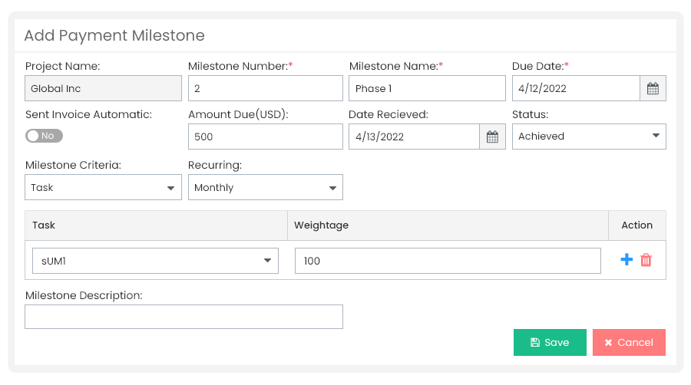
Task: Click the Due Date text field
Action: [576, 88]
